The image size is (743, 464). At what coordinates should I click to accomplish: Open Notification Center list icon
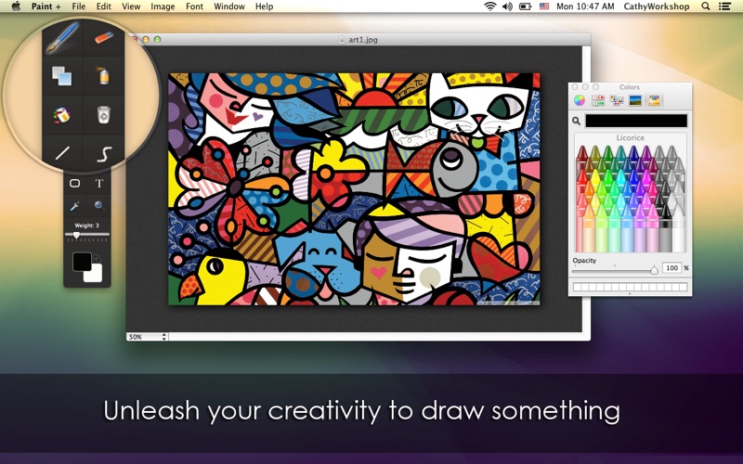(724, 6)
